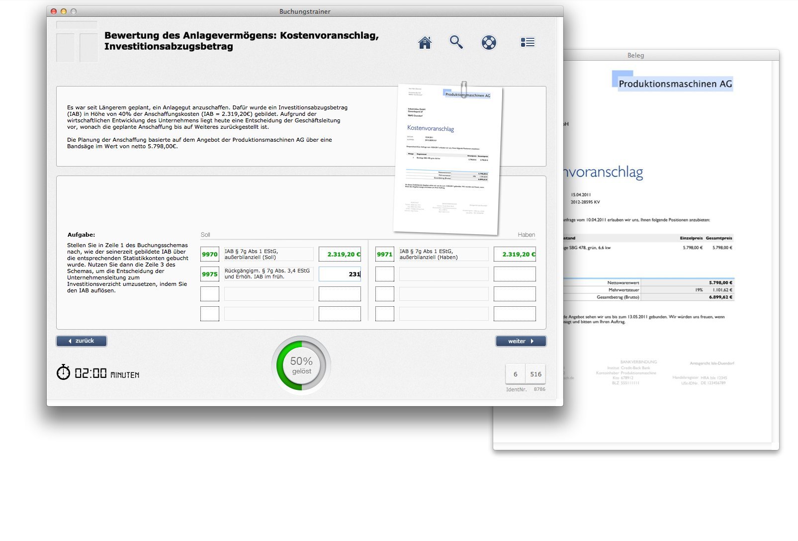Screen dimensions: 798x541
Task: Click empty Haben account box in row 4
Action: [385, 314]
